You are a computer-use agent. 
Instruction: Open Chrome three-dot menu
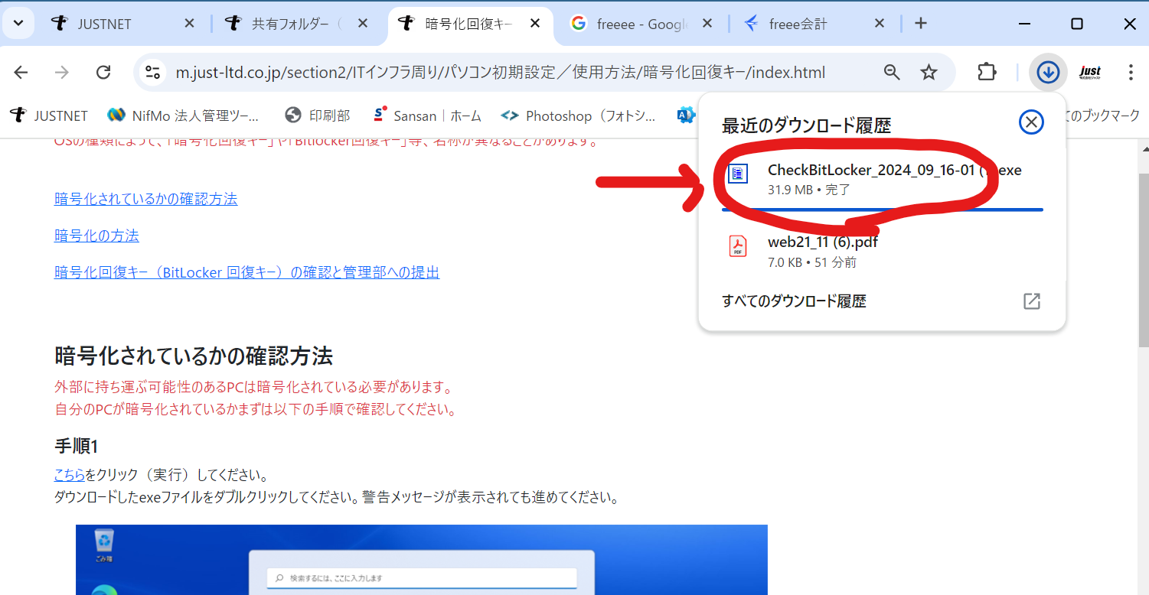pyautogui.click(x=1131, y=73)
